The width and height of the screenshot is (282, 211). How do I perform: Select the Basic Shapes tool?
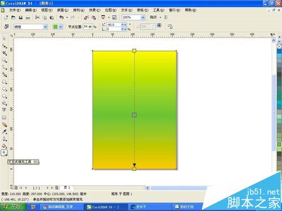coord(5,104)
